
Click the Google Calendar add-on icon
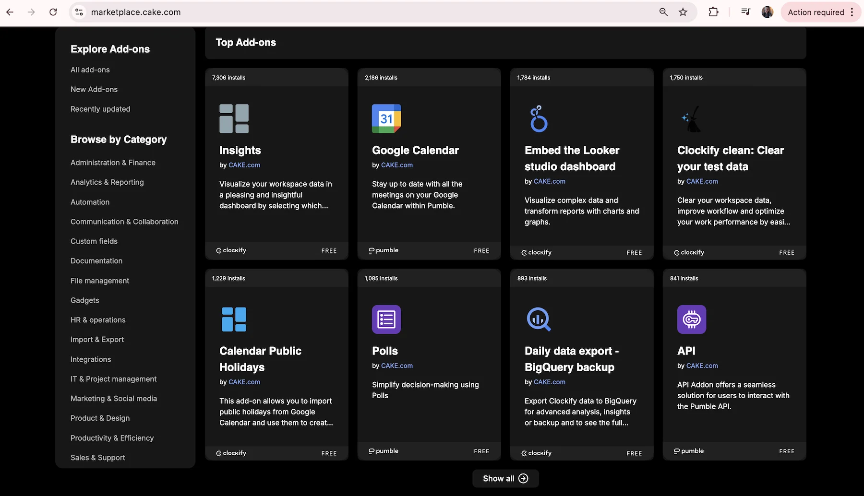[x=386, y=118]
